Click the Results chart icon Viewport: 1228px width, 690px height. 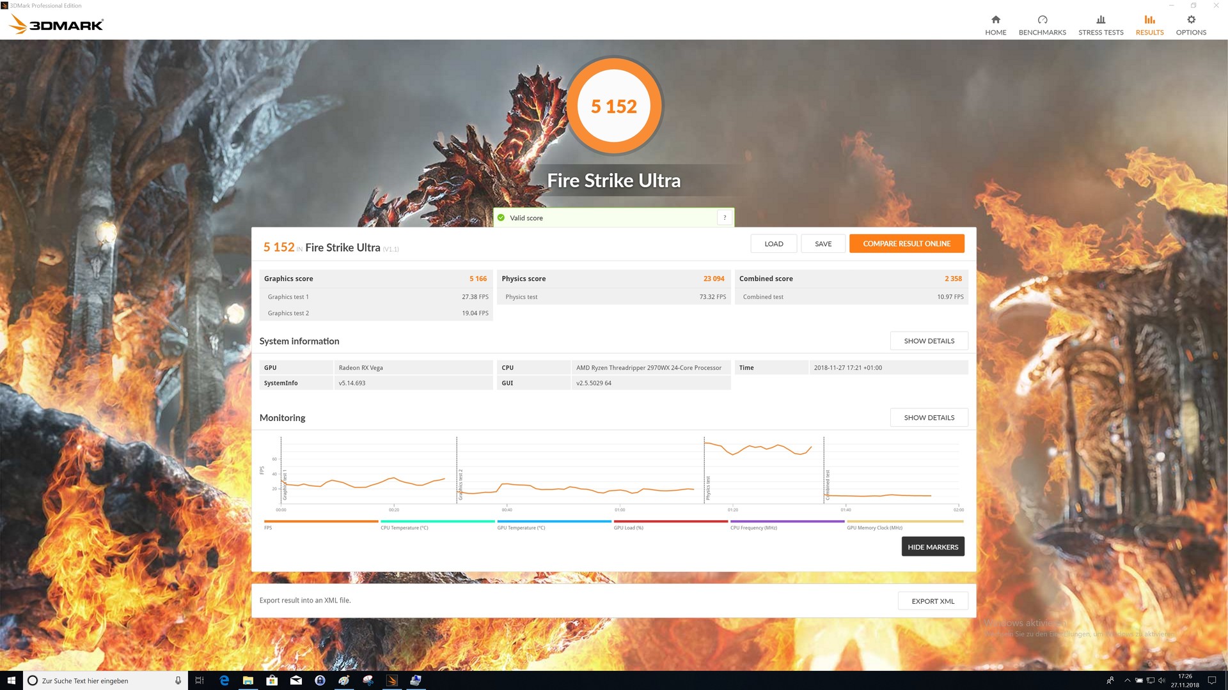click(x=1149, y=20)
